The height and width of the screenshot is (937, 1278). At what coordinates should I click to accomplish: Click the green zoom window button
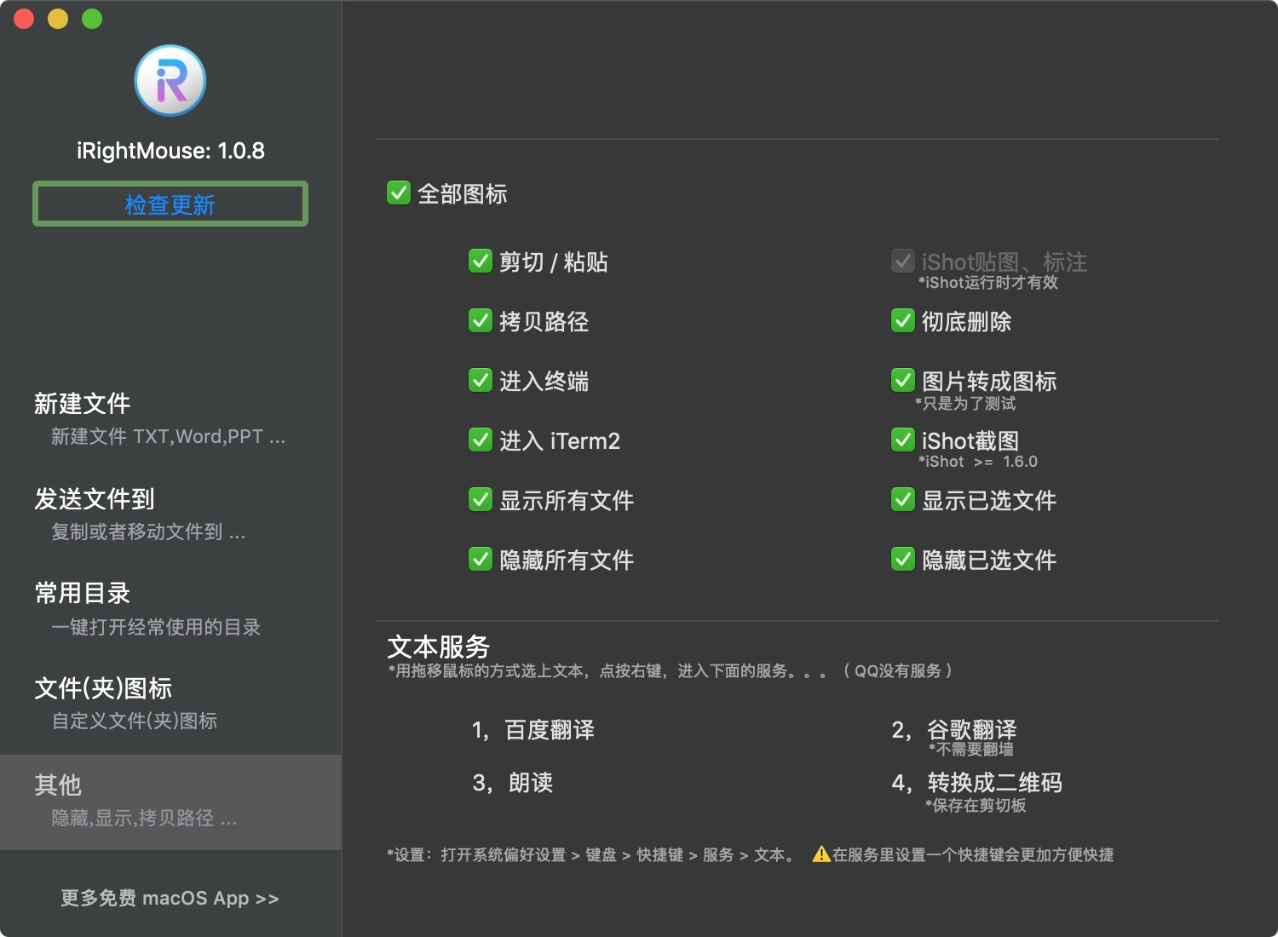[x=92, y=19]
